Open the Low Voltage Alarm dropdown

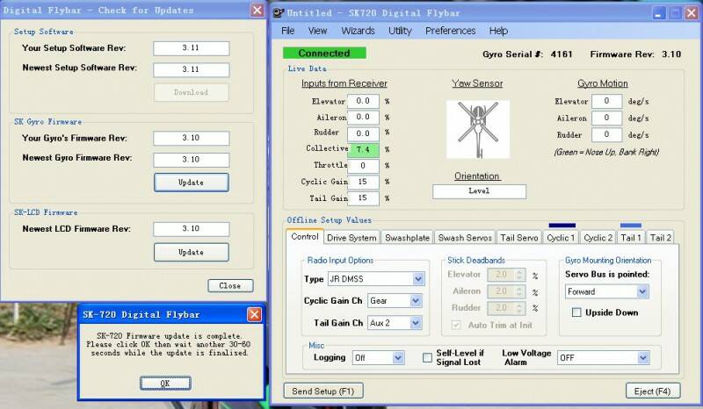604,357
